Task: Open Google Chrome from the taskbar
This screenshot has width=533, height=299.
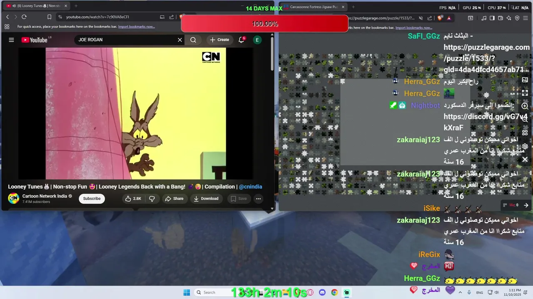Action: point(334,292)
